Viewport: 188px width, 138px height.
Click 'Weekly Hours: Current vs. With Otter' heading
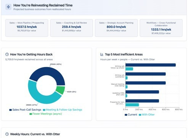click(35, 134)
